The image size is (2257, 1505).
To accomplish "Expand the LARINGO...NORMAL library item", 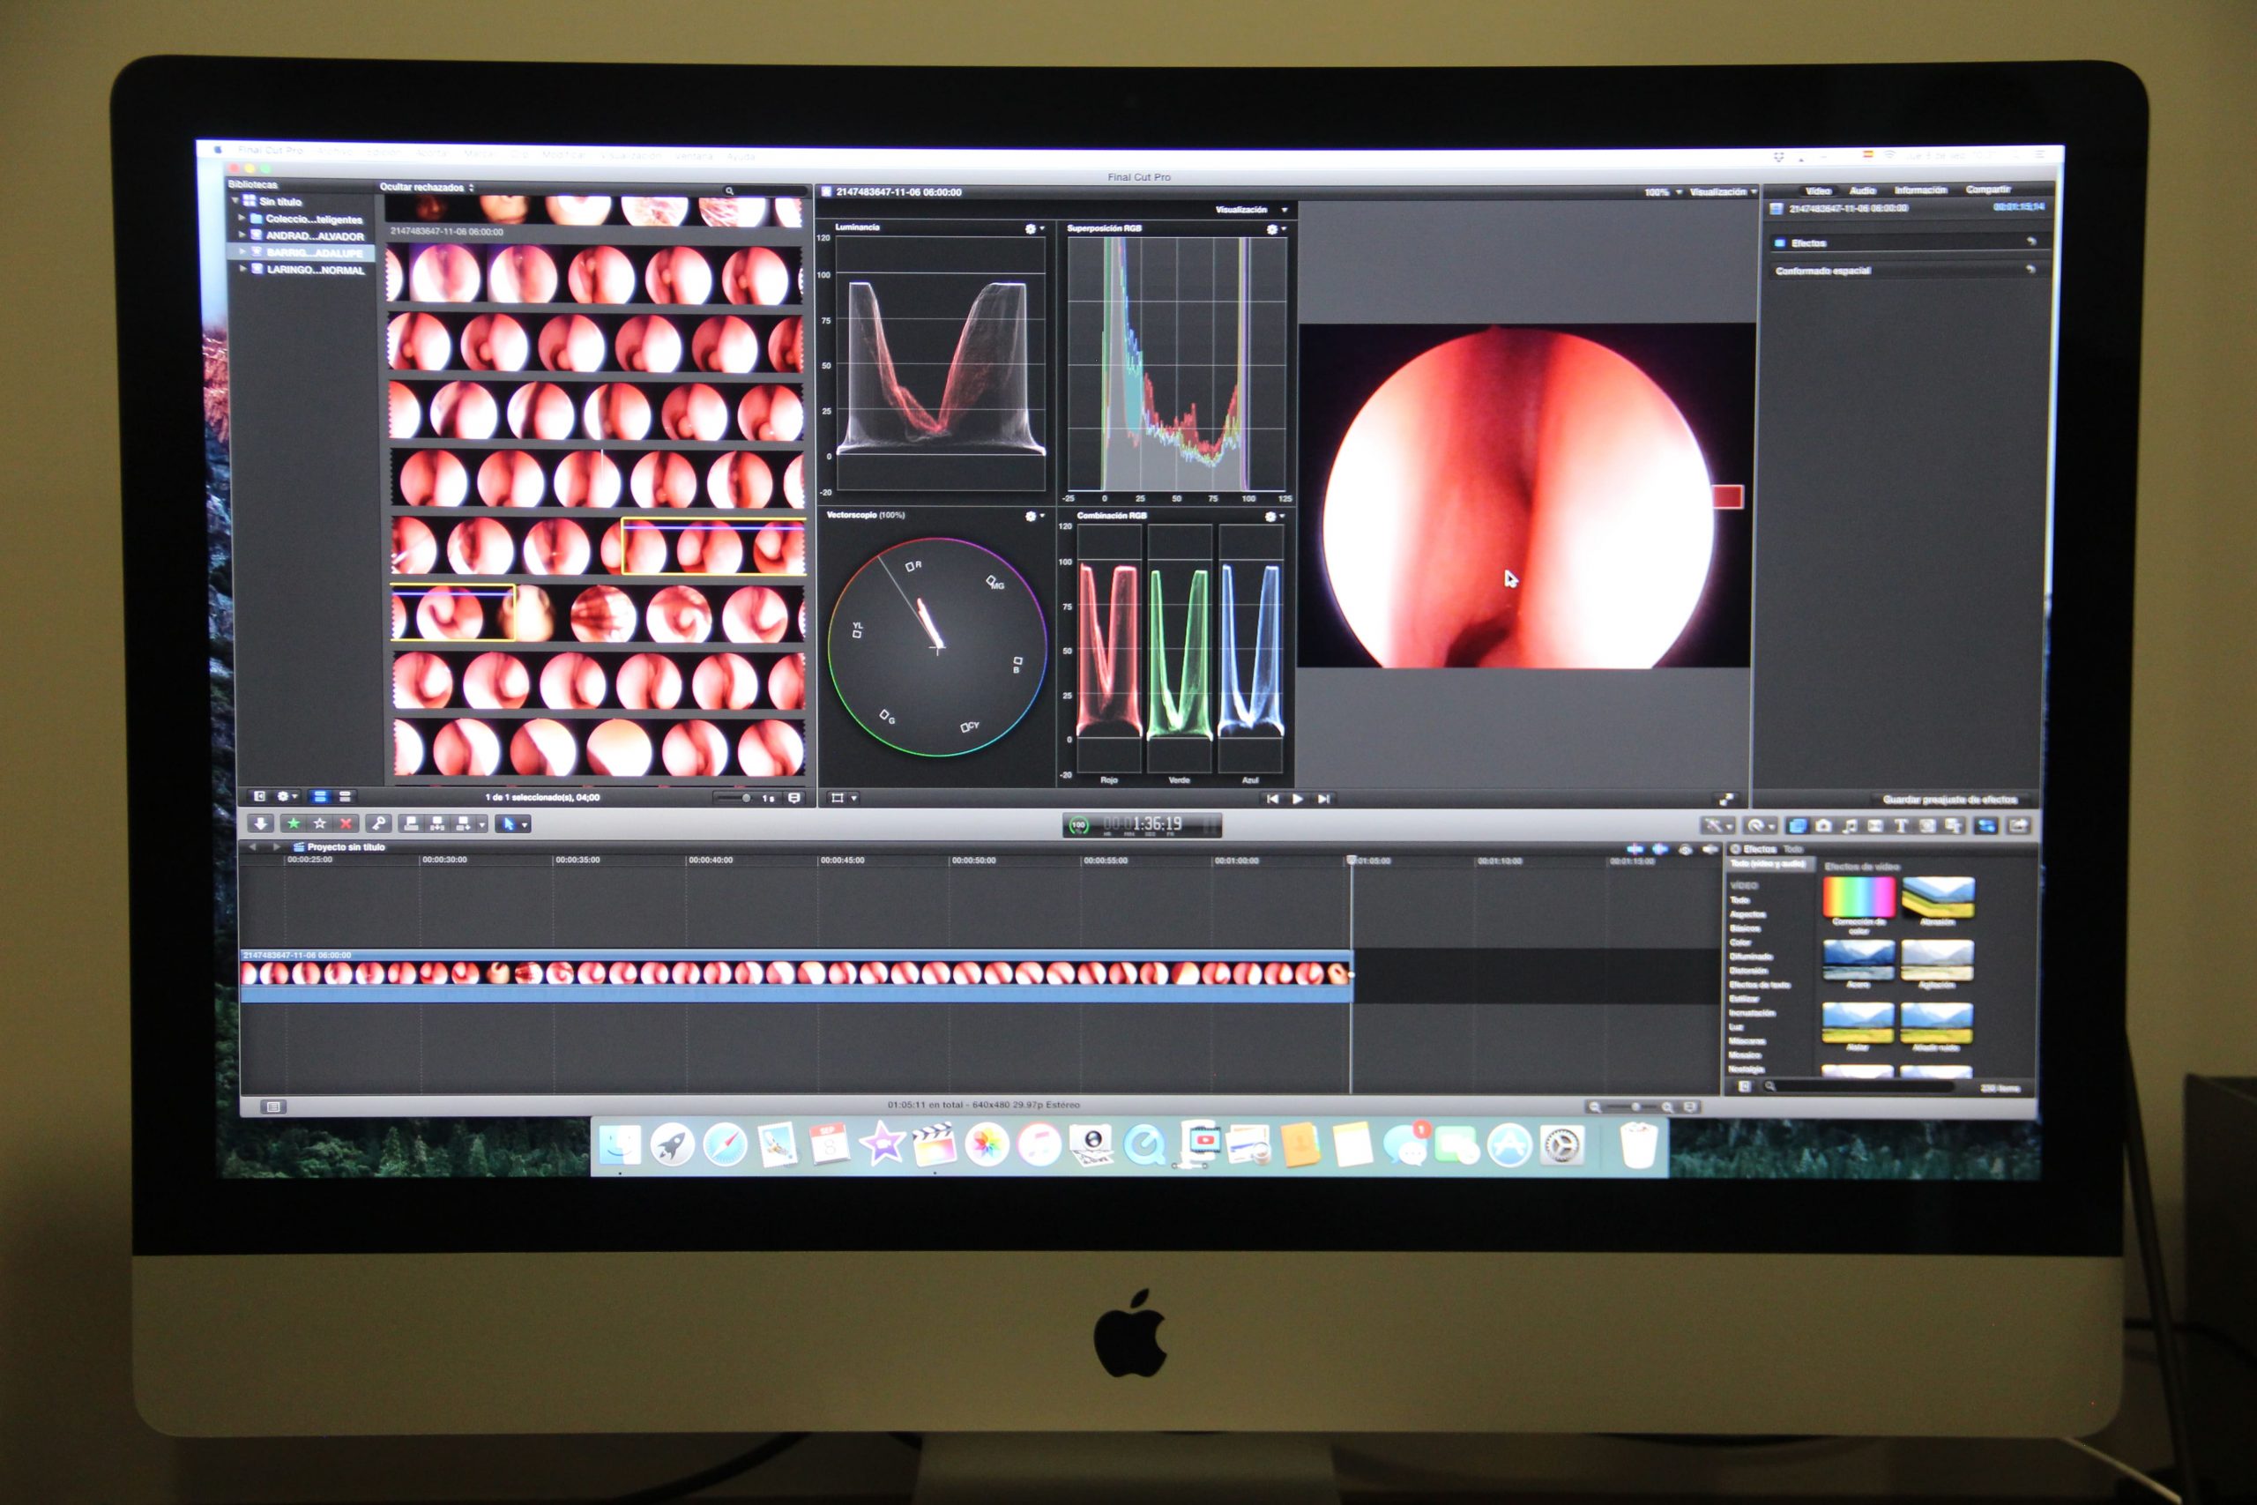I will coord(242,270).
